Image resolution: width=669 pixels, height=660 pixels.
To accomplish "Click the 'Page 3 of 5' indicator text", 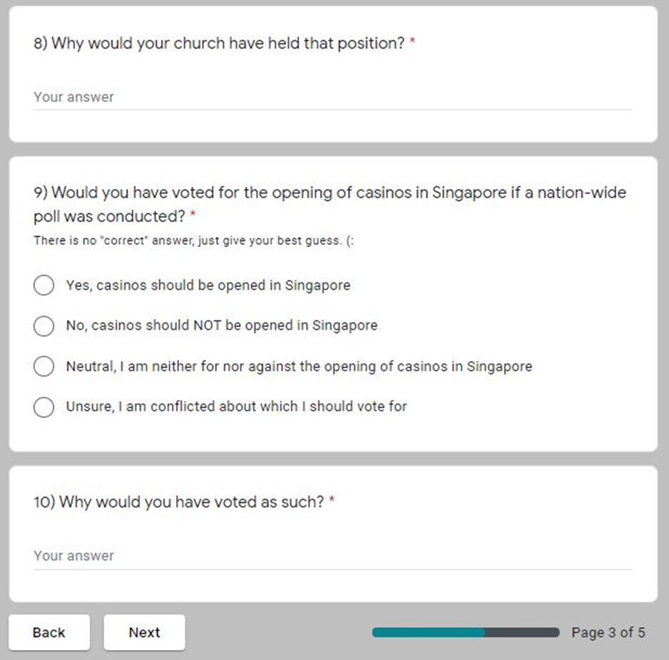I will click(x=608, y=632).
